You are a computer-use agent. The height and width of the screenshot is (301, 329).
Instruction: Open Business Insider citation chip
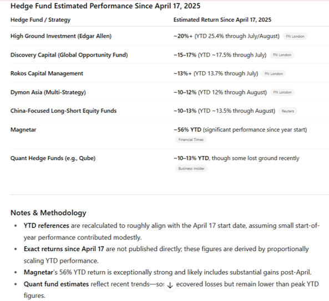tap(191, 168)
